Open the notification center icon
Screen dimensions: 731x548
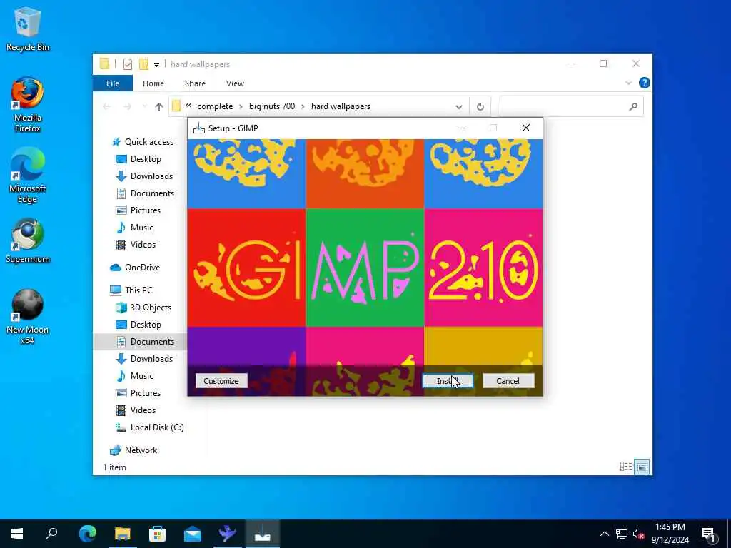(709, 534)
